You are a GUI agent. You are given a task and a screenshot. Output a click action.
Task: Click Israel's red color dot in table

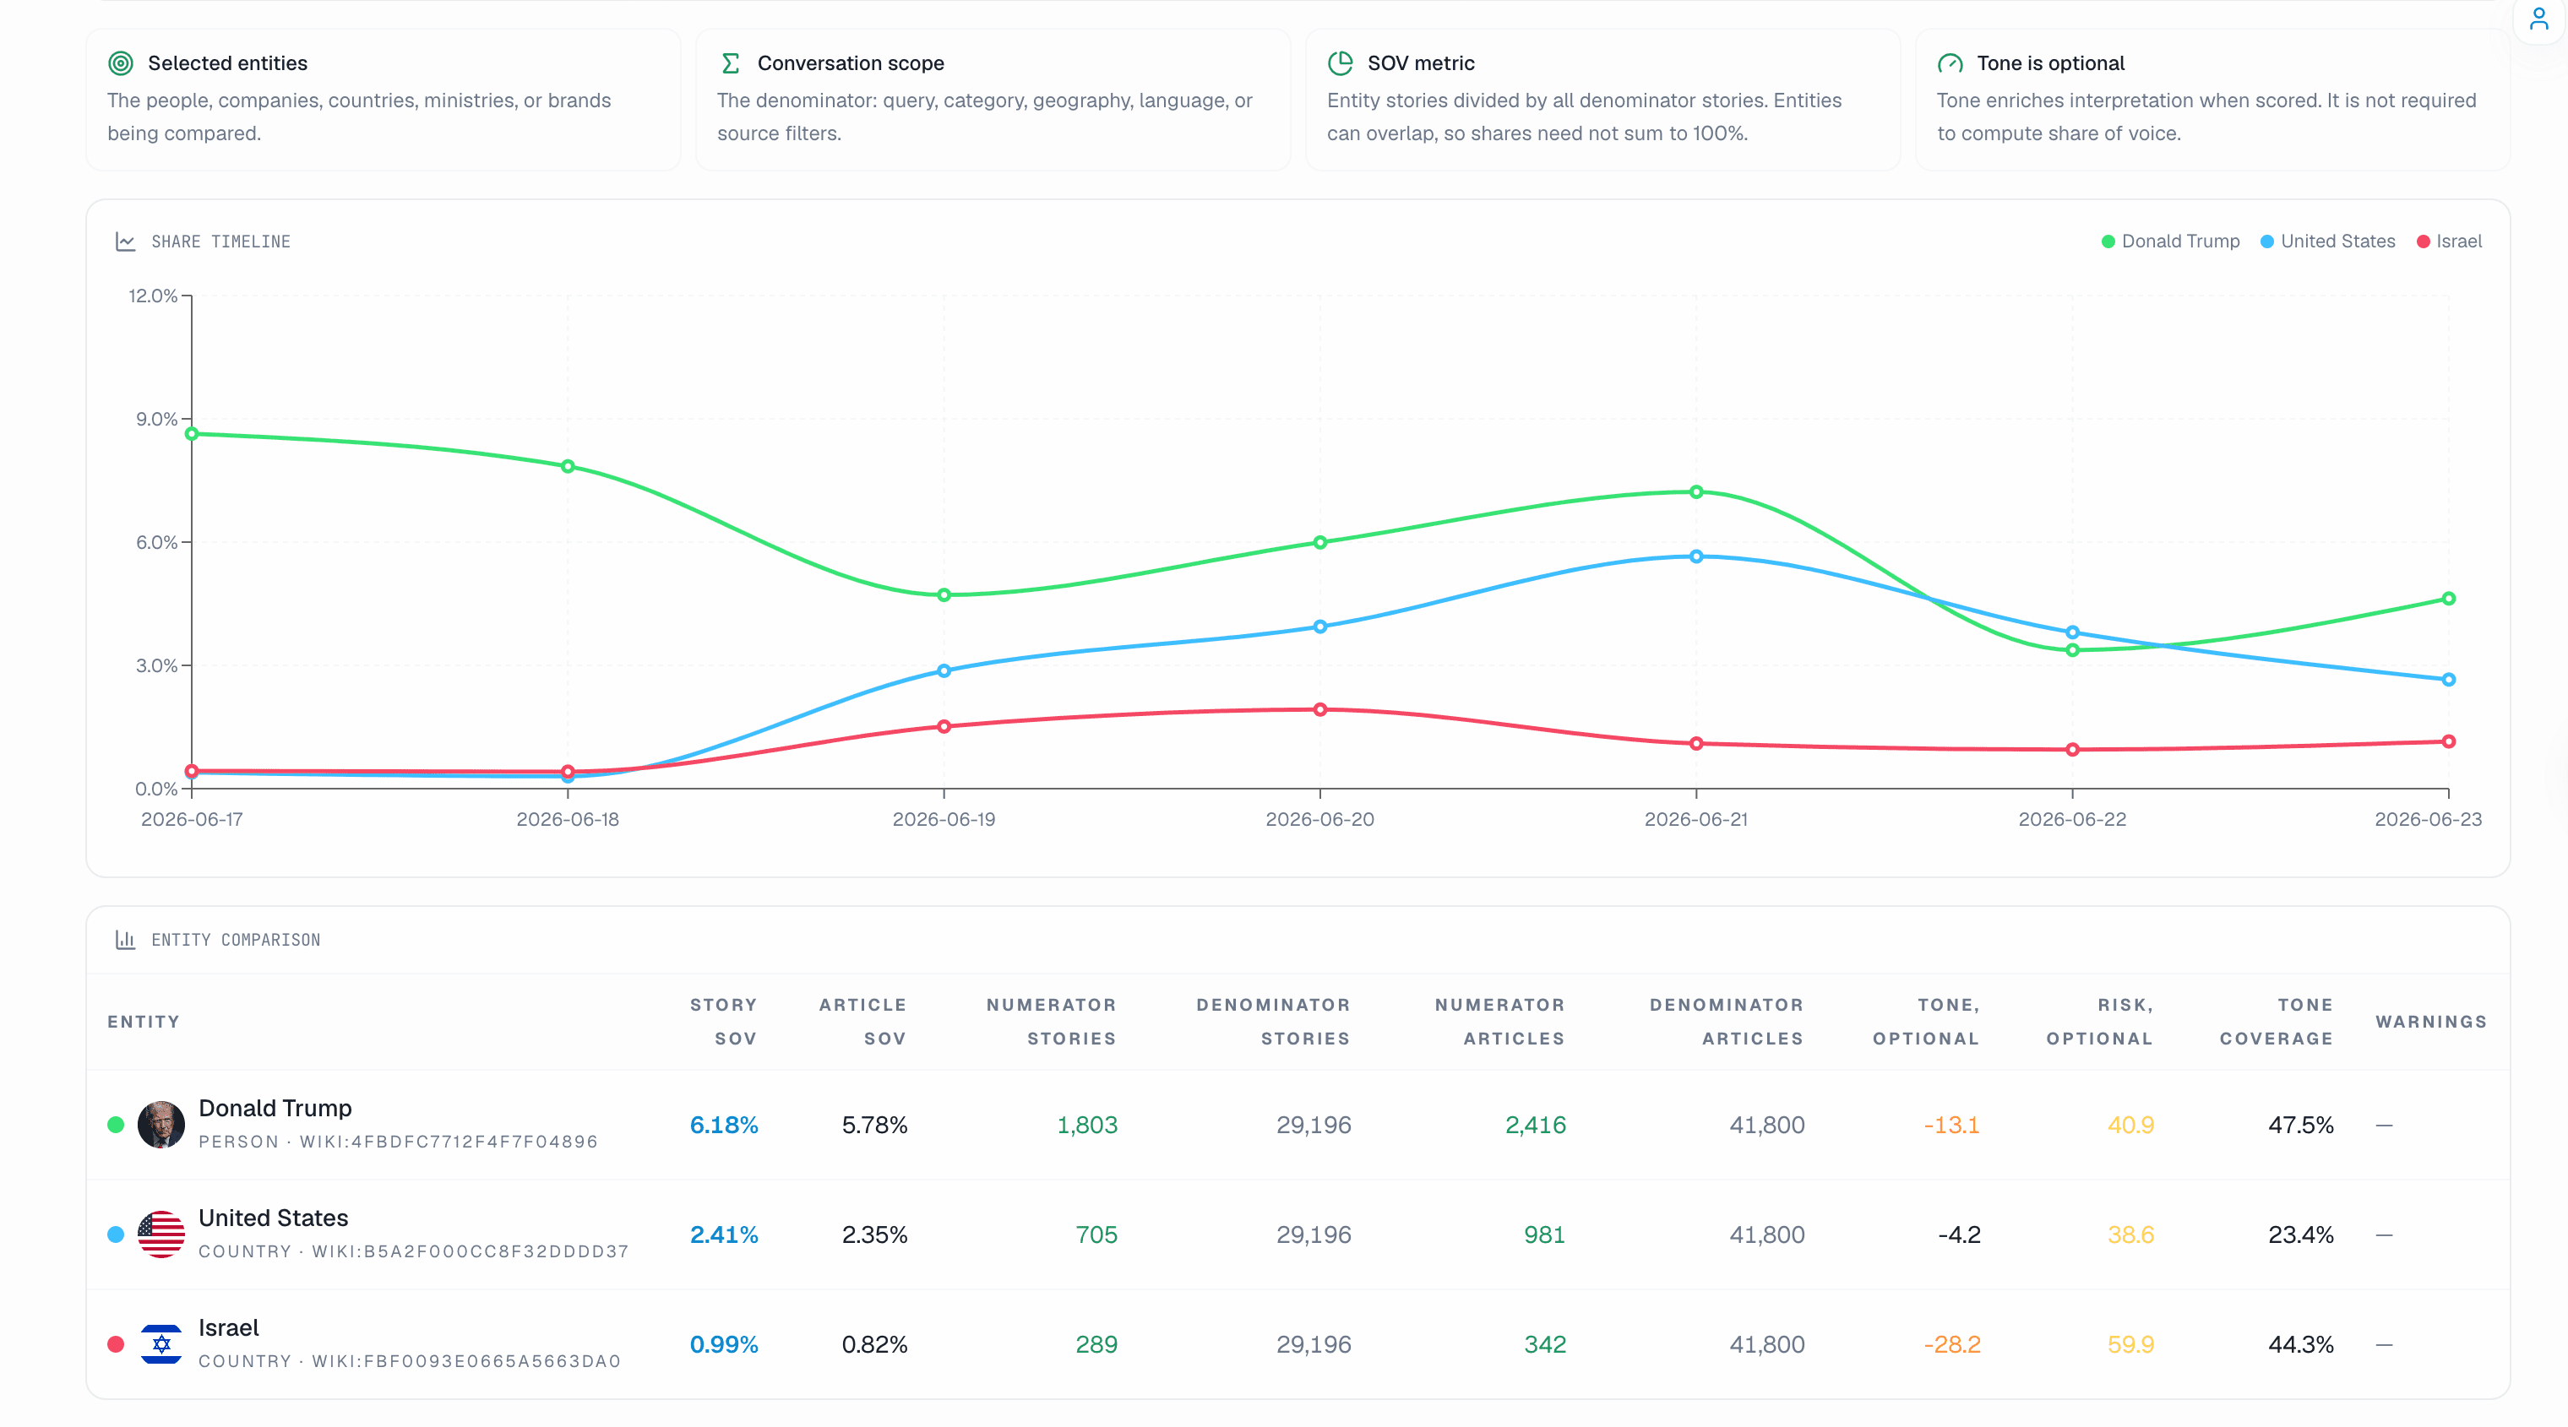tap(116, 1343)
